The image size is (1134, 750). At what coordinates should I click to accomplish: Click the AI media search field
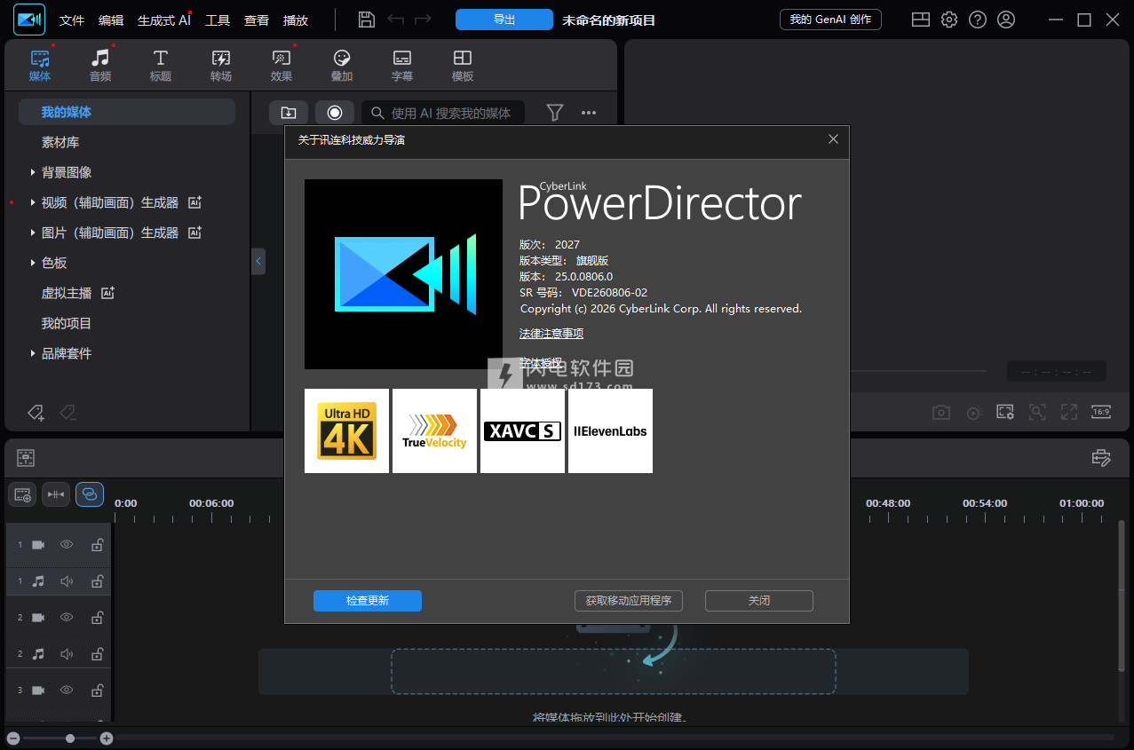tap(442, 113)
